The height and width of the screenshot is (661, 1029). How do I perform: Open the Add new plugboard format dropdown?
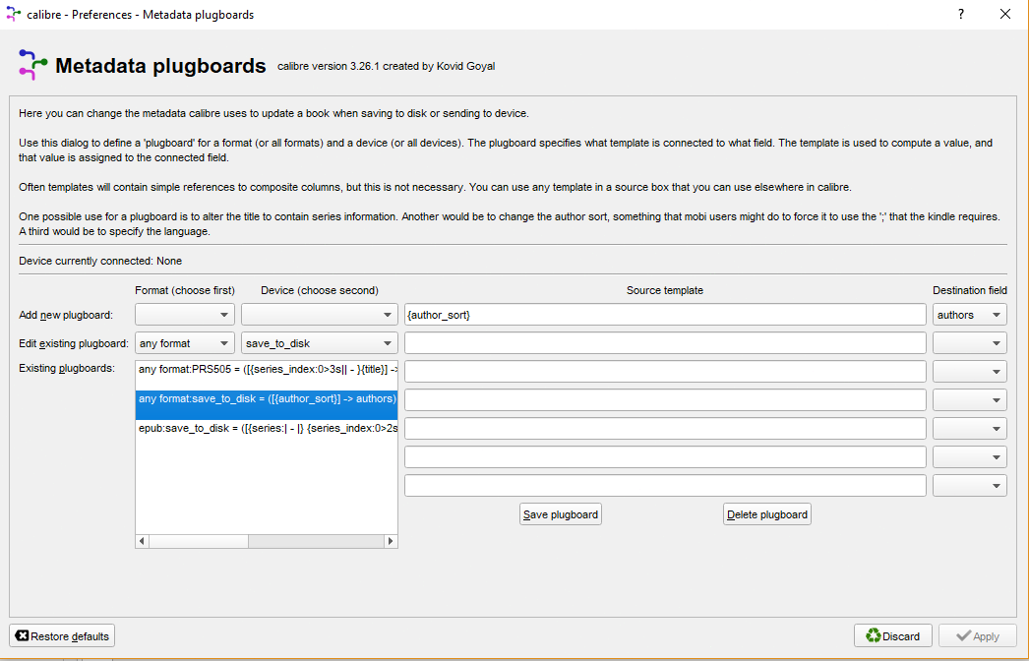point(185,315)
